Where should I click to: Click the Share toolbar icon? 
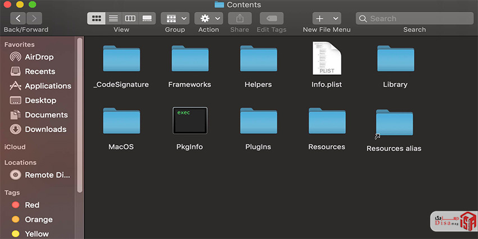pyautogui.click(x=240, y=19)
